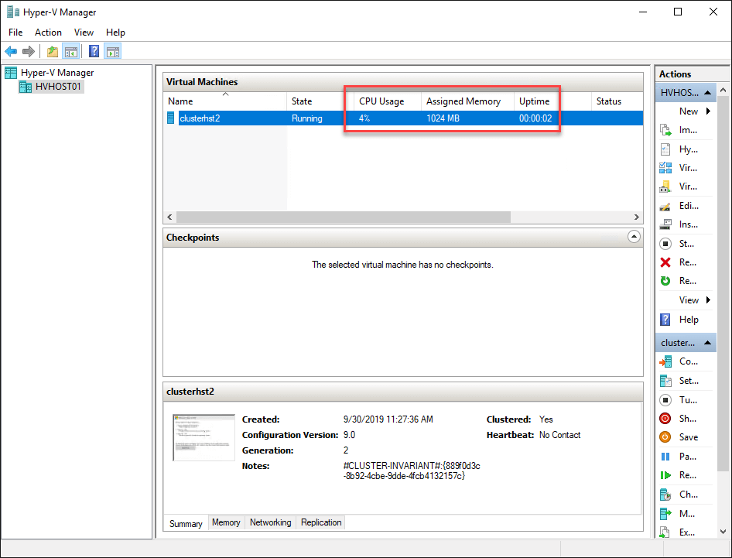Click the Virtual Machines horizontal scrollbar thumb
Screen dimensions: 732x558
click(x=344, y=217)
